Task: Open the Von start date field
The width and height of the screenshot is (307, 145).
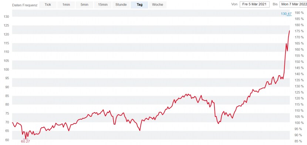Action: point(254,4)
